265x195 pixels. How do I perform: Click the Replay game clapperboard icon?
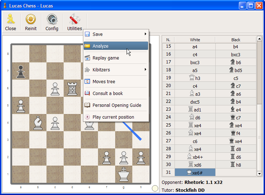pos(87,58)
